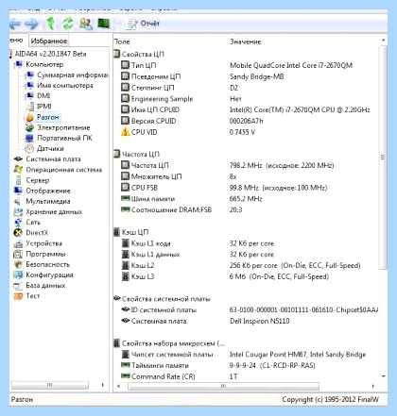Open the Отчёт report button

(x=144, y=24)
